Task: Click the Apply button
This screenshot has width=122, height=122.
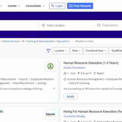Action: pyautogui.click(x=70, y=96)
